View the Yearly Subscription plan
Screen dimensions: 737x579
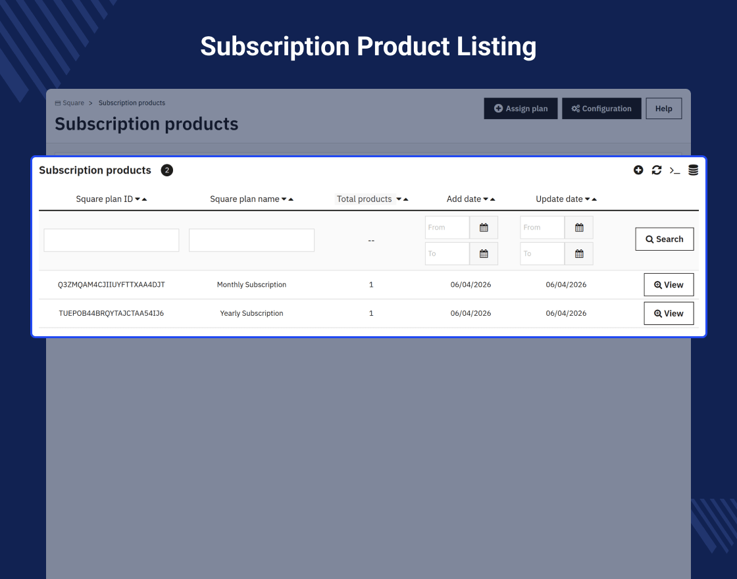point(669,313)
